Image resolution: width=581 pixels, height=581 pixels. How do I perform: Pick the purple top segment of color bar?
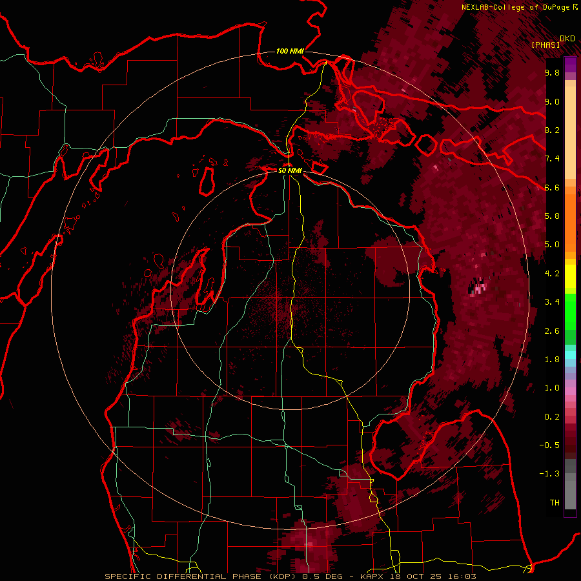[x=570, y=65]
